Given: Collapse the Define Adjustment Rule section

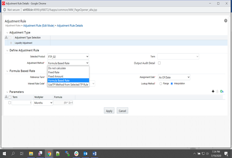Looking at the screenshot, I should coord(7,51).
